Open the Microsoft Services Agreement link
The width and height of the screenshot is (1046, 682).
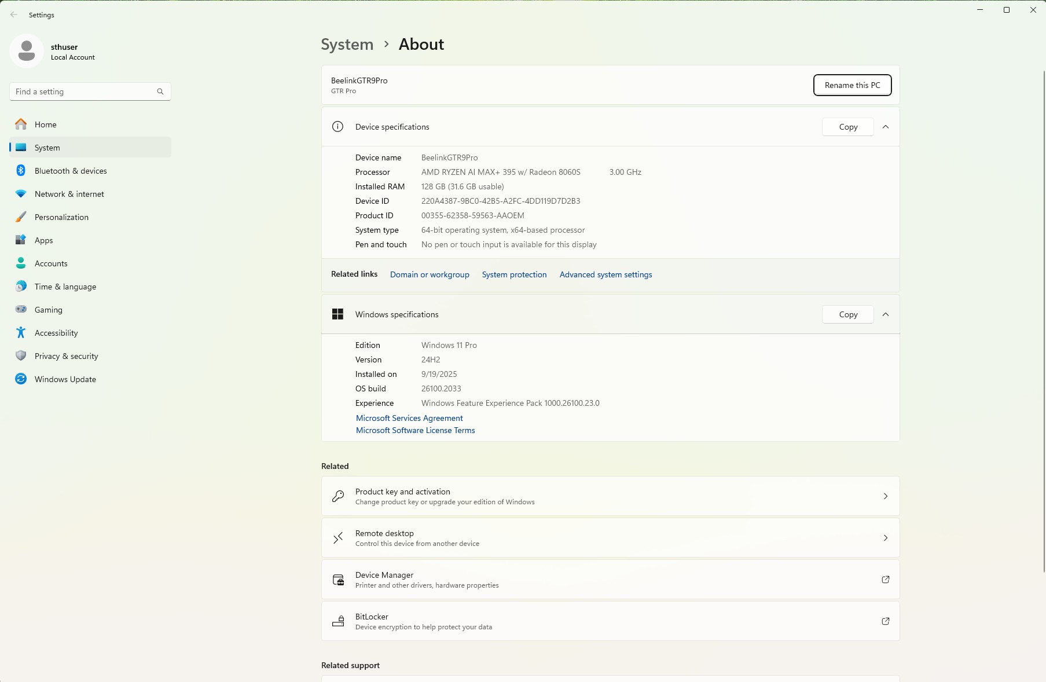coord(409,418)
